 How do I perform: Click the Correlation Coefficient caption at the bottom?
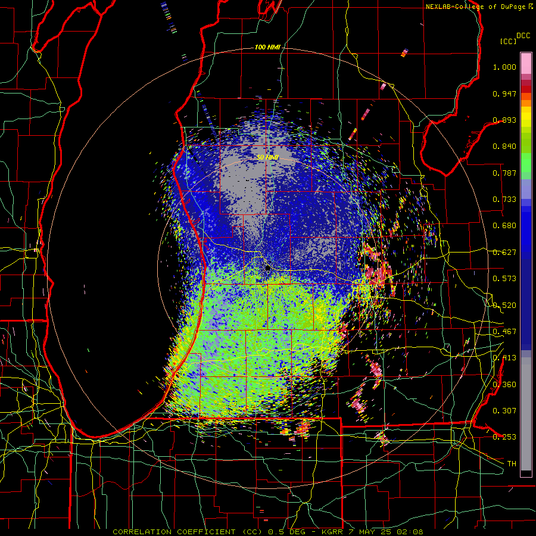click(268, 532)
